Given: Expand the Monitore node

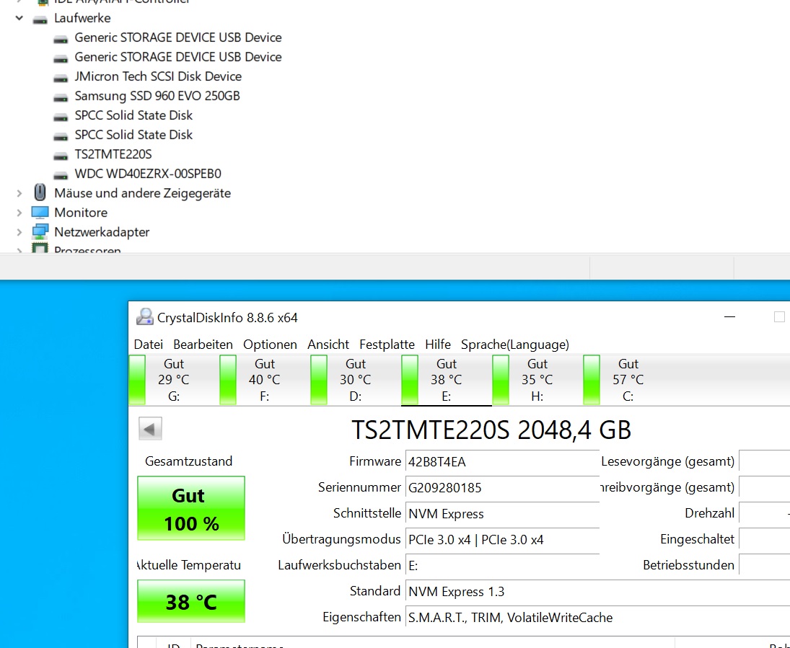Looking at the screenshot, I should coord(19,213).
